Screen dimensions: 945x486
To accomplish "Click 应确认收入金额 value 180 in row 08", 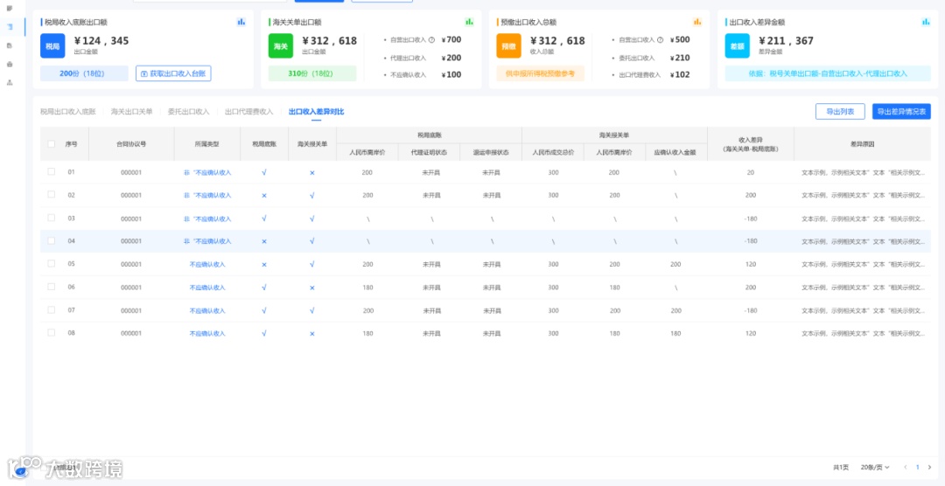I will (675, 333).
